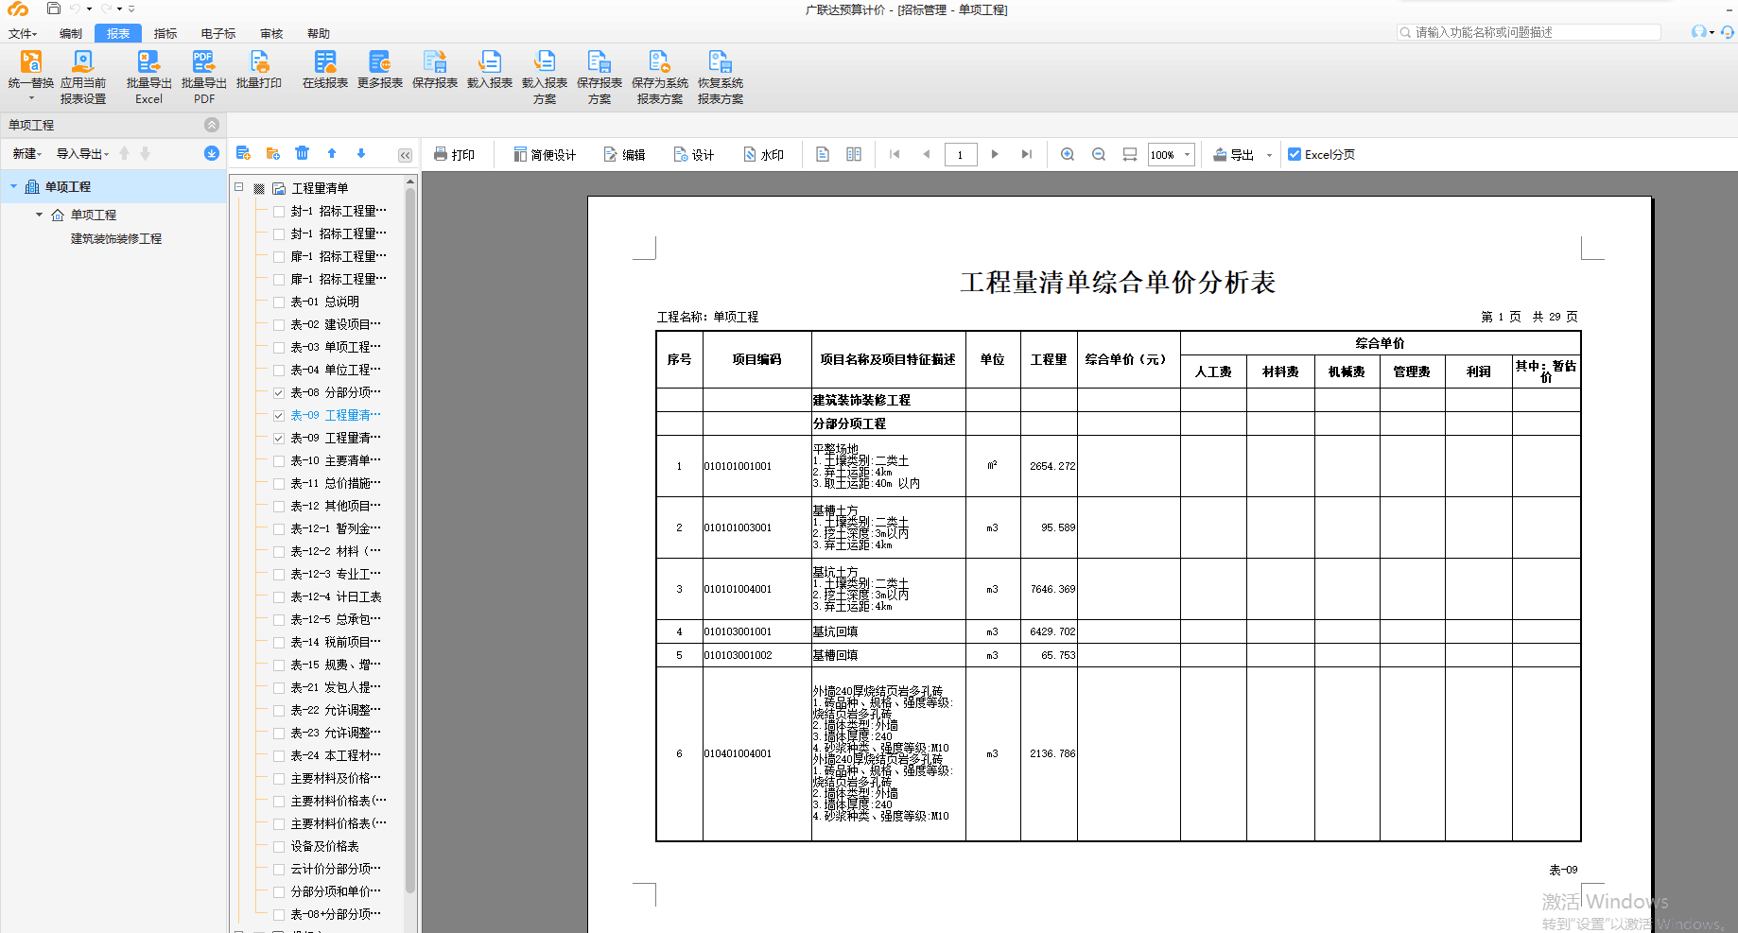The image size is (1738, 933).
Task: Click the 载入报表 icon
Action: coord(490,63)
